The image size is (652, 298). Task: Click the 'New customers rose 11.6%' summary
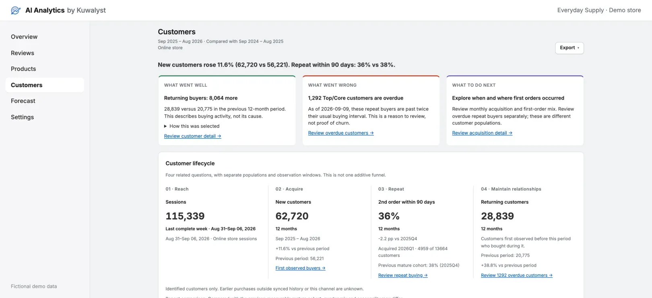[x=276, y=65]
